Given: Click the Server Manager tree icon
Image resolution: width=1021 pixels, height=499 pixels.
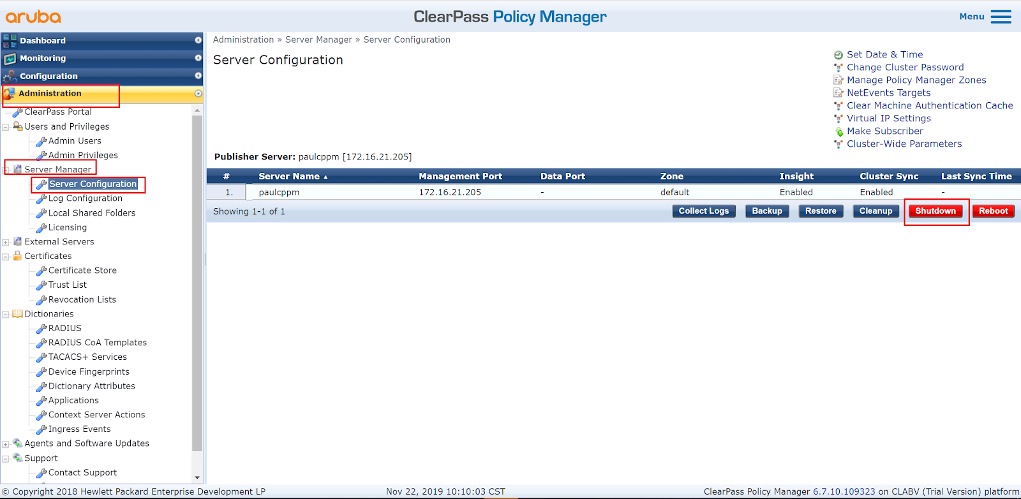Looking at the screenshot, I should pyautogui.click(x=18, y=169).
